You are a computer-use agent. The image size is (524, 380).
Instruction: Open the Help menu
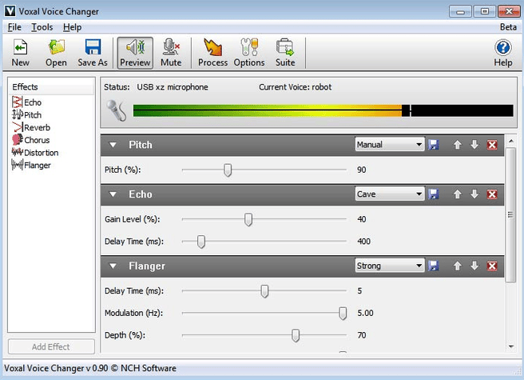(72, 27)
